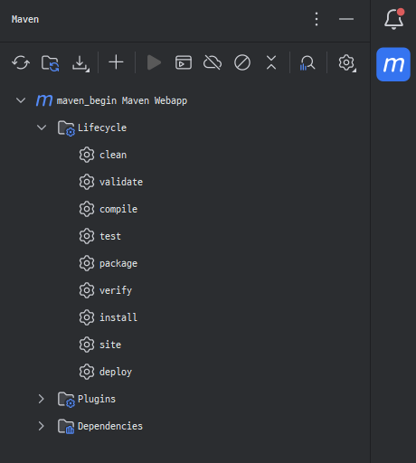The width and height of the screenshot is (416, 463).
Task: Select the clean lifecycle goal
Action: click(113, 155)
